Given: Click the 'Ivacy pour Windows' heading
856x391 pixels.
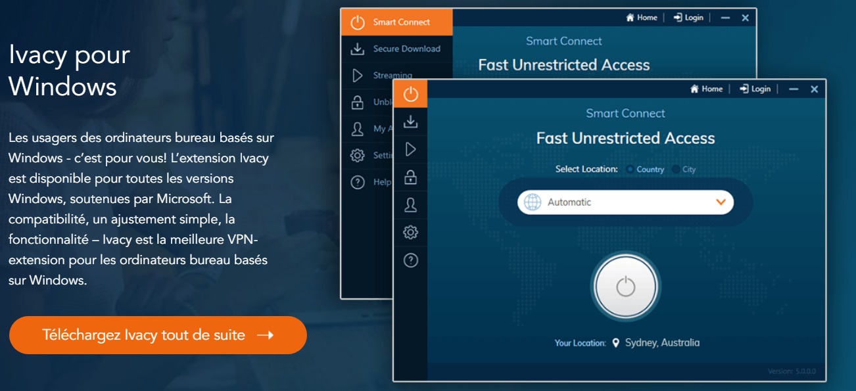Looking at the screenshot, I should [69, 70].
